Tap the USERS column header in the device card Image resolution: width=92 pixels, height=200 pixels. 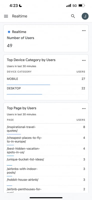pyautogui.click(x=81, y=72)
